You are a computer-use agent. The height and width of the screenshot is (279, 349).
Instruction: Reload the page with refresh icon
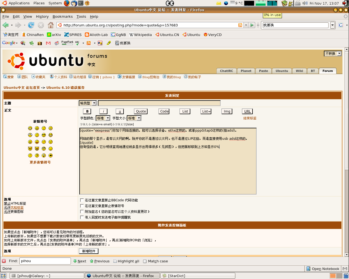point(31,25)
